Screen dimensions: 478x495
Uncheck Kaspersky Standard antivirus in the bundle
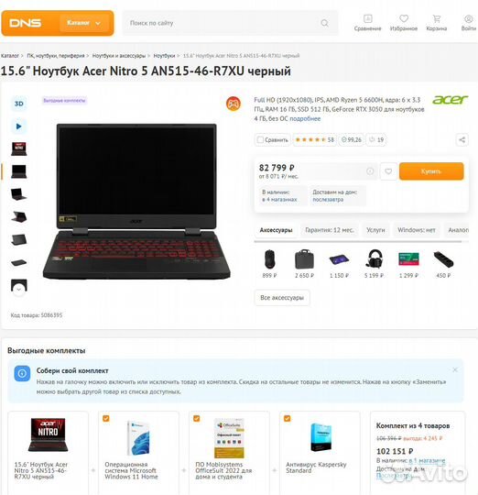point(287,418)
